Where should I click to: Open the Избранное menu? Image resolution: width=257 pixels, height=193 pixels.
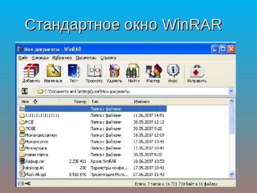point(62,58)
